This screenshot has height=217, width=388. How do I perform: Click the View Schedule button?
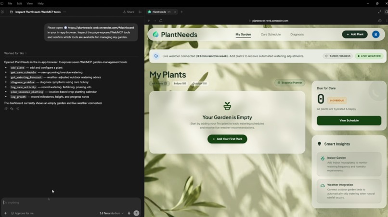click(349, 120)
